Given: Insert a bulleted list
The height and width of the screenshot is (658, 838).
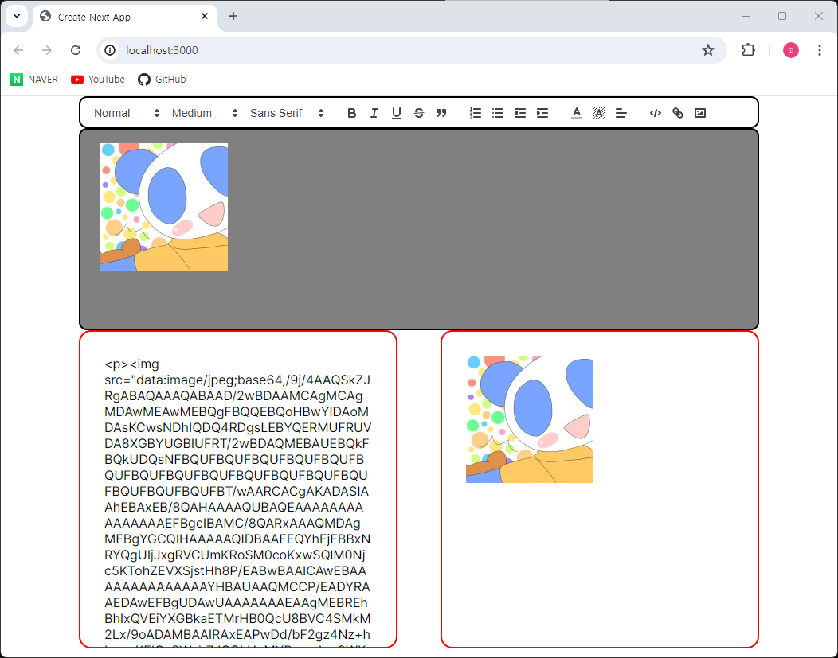Looking at the screenshot, I should [x=498, y=113].
